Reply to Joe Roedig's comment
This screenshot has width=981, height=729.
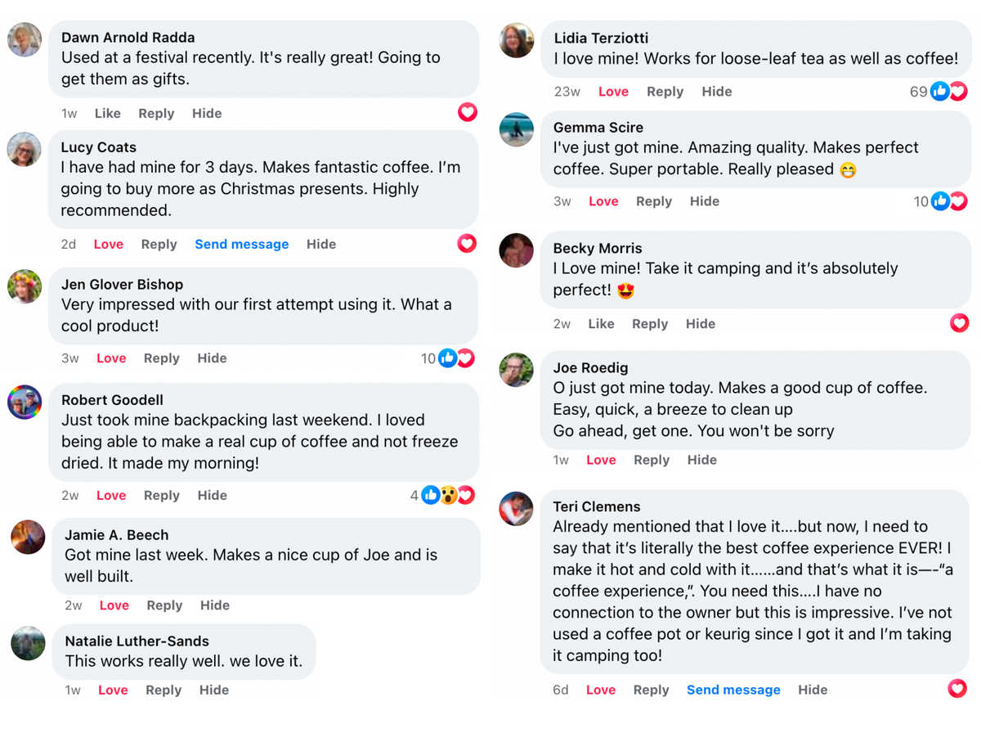point(652,460)
